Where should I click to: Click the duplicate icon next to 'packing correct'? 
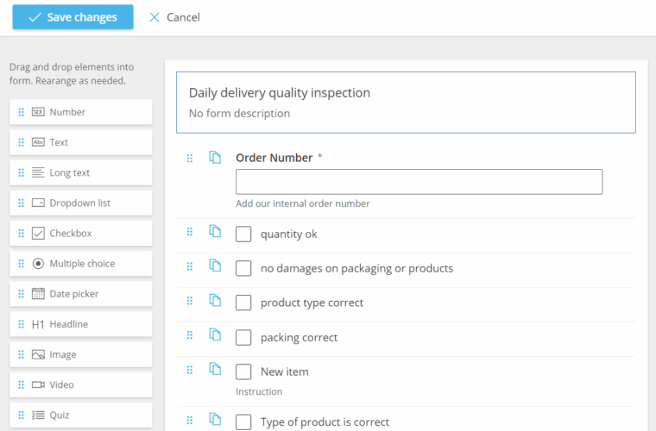click(x=215, y=334)
